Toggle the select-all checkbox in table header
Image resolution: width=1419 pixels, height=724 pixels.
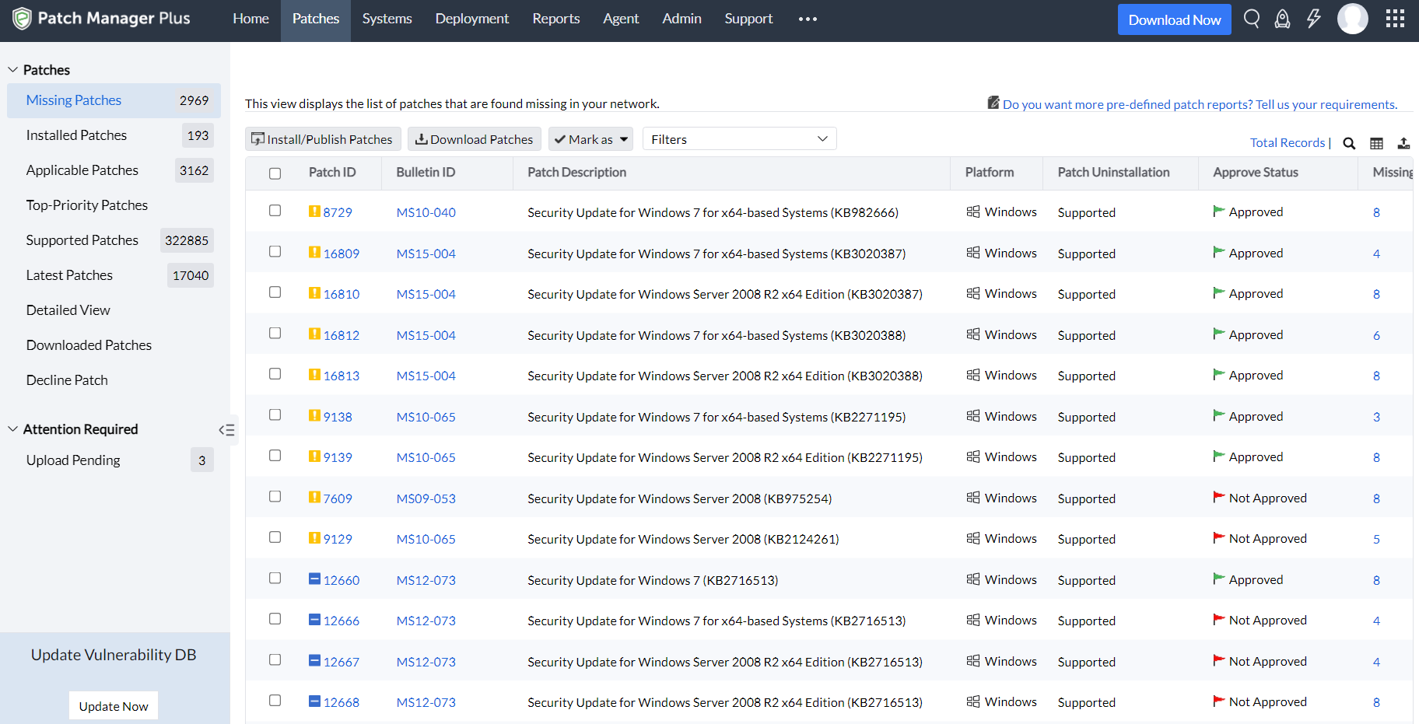pyautogui.click(x=275, y=173)
